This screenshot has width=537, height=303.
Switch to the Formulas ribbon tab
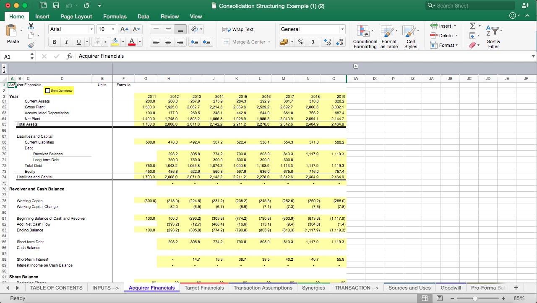click(x=115, y=16)
